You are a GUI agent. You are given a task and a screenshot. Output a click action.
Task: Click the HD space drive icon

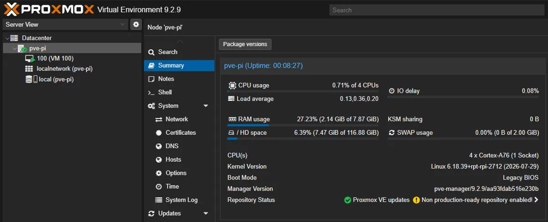(231, 133)
